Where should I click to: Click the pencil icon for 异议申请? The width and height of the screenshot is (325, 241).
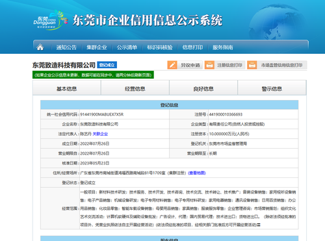[x=172, y=65]
